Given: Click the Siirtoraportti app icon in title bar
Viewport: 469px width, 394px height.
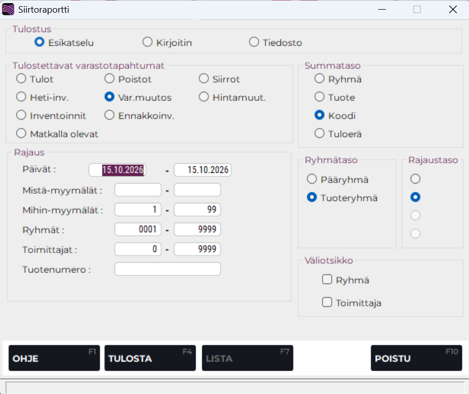Looking at the screenshot, I should coord(8,10).
